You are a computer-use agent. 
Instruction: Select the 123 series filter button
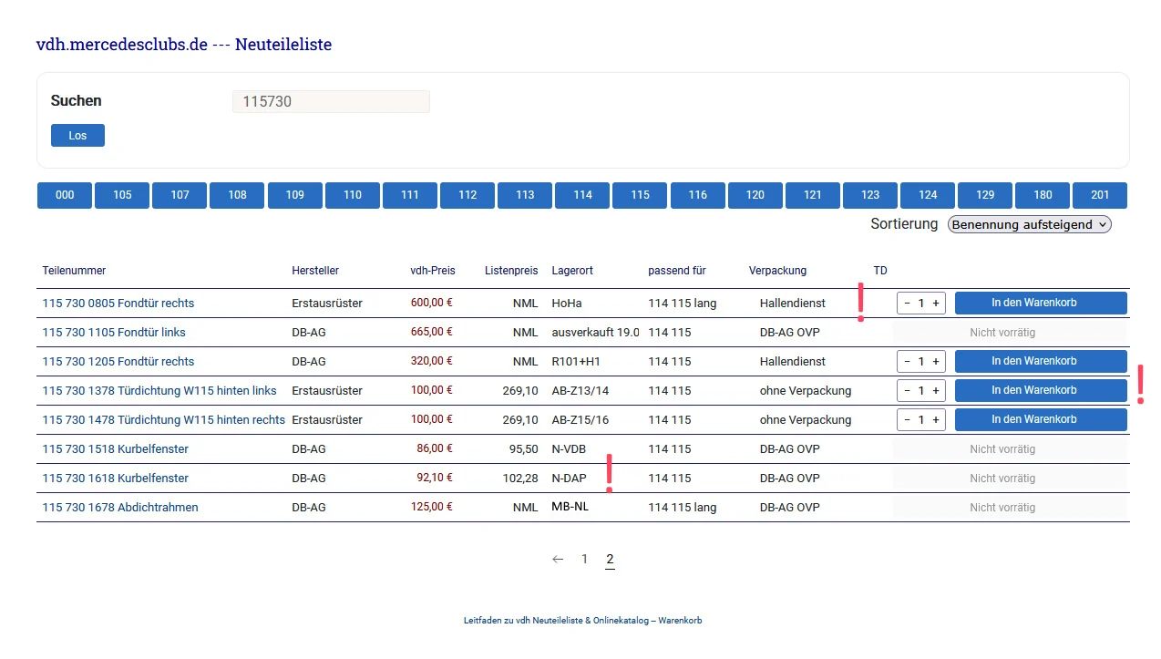pos(870,195)
